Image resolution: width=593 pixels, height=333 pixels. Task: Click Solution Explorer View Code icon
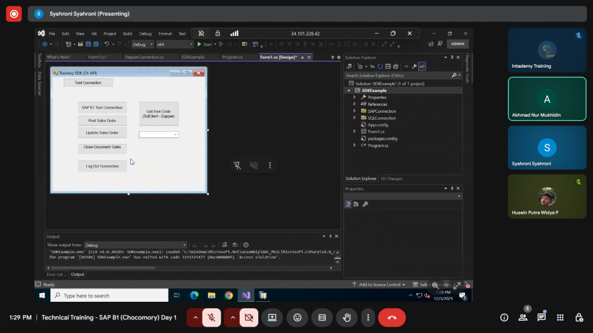407,66
